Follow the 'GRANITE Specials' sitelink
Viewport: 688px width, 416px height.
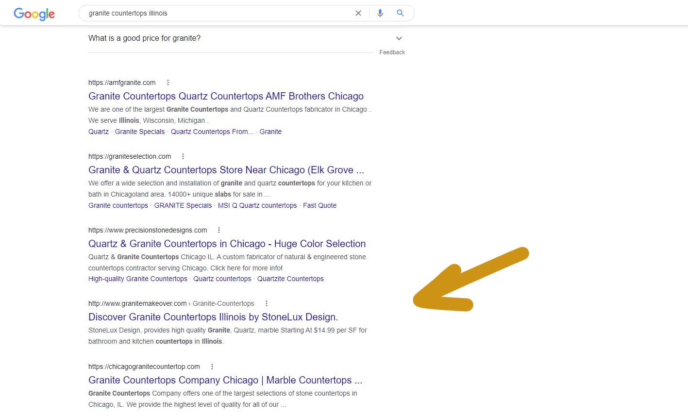point(183,205)
